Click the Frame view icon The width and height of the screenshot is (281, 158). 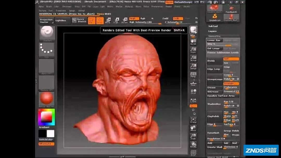193,120
